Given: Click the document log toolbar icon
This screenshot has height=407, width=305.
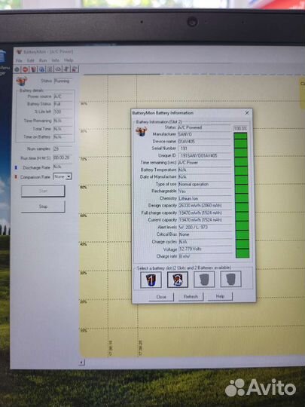Looking at the screenshot, I should click(50, 69).
